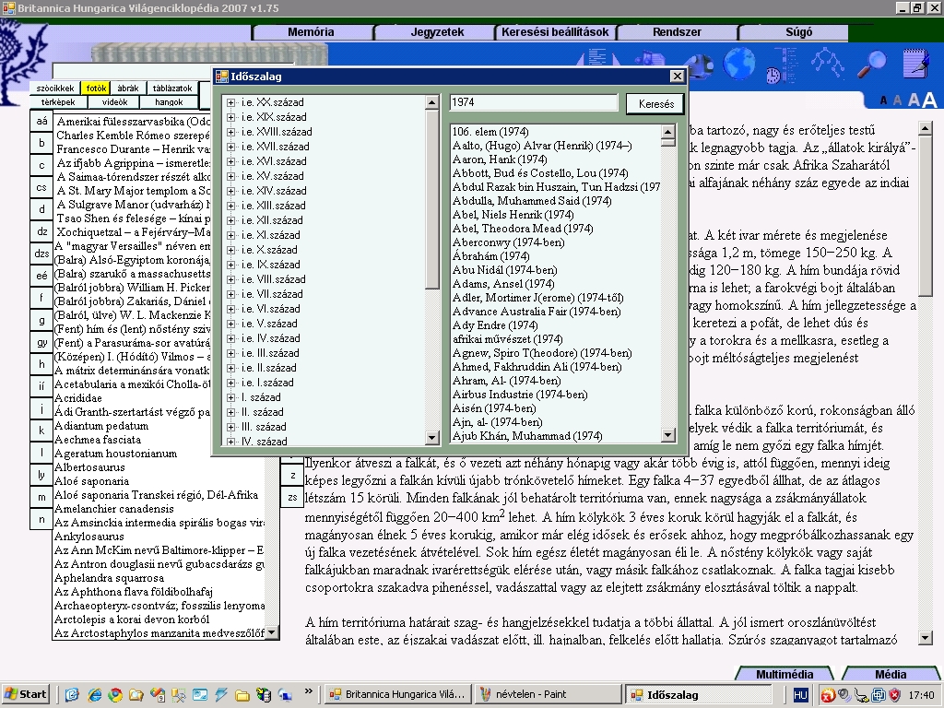Switch to the névtelen - Paint taskbar window
944x708 pixels.
pos(547,695)
